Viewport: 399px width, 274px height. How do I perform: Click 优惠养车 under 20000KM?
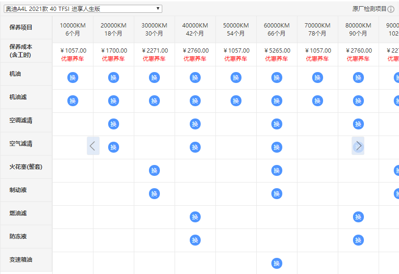[113, 59]
